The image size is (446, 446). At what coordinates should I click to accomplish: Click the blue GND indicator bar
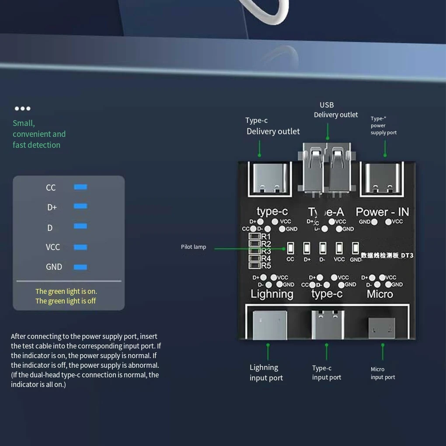(80, 267)
